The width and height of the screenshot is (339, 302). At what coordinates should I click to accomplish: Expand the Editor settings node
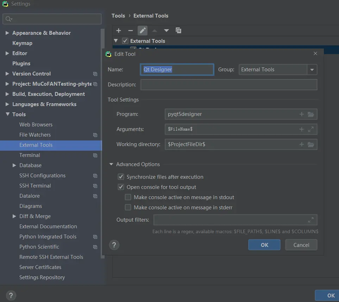(x=7, y=53)
